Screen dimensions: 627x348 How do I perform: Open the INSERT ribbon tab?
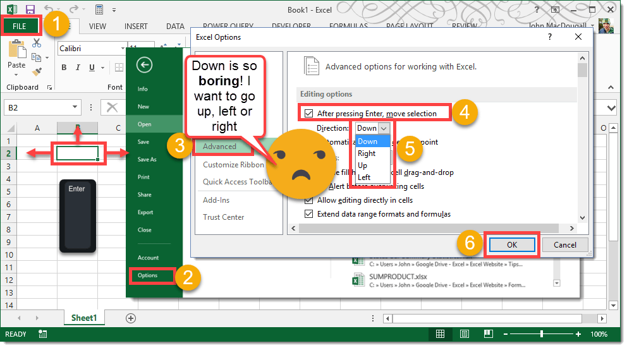136,27
